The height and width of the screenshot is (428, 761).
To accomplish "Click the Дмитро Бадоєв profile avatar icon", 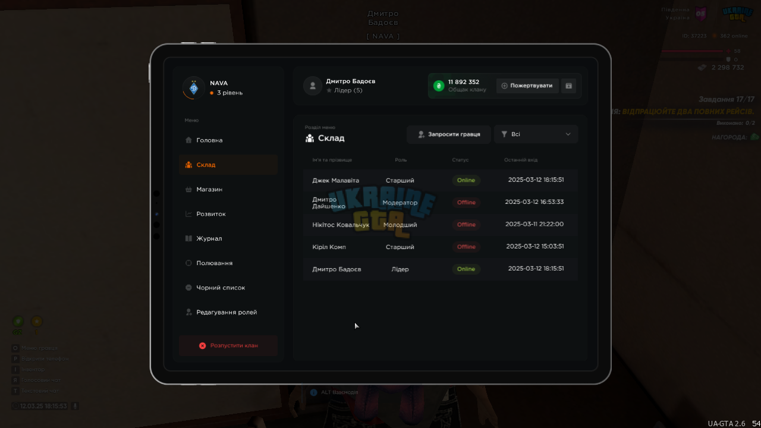I will click(313, 86).
